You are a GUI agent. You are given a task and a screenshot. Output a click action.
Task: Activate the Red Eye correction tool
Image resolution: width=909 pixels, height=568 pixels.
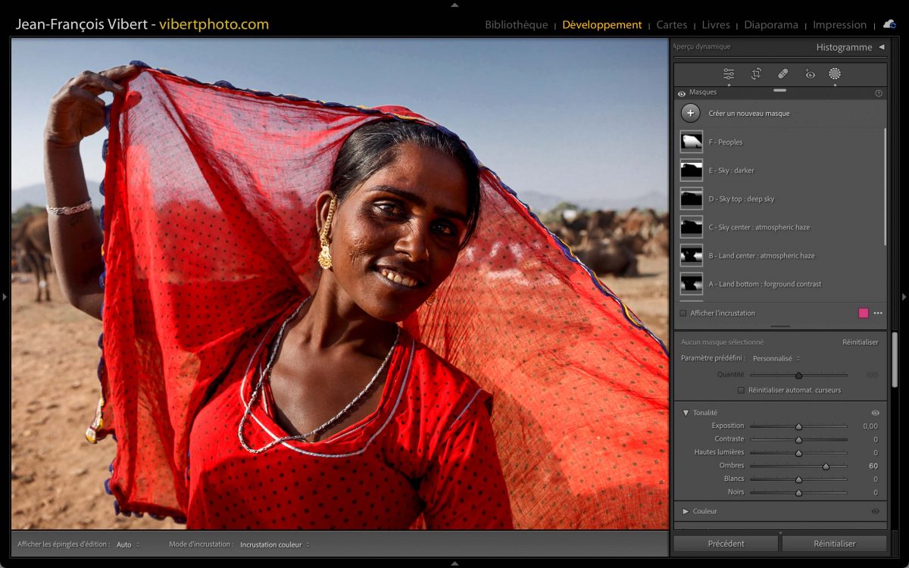tap(810, 73)
